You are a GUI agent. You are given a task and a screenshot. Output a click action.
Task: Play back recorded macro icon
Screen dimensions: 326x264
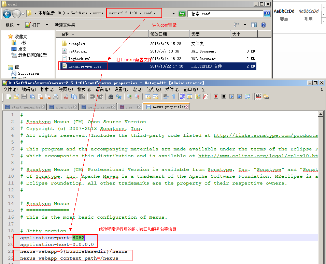[231, 97]
